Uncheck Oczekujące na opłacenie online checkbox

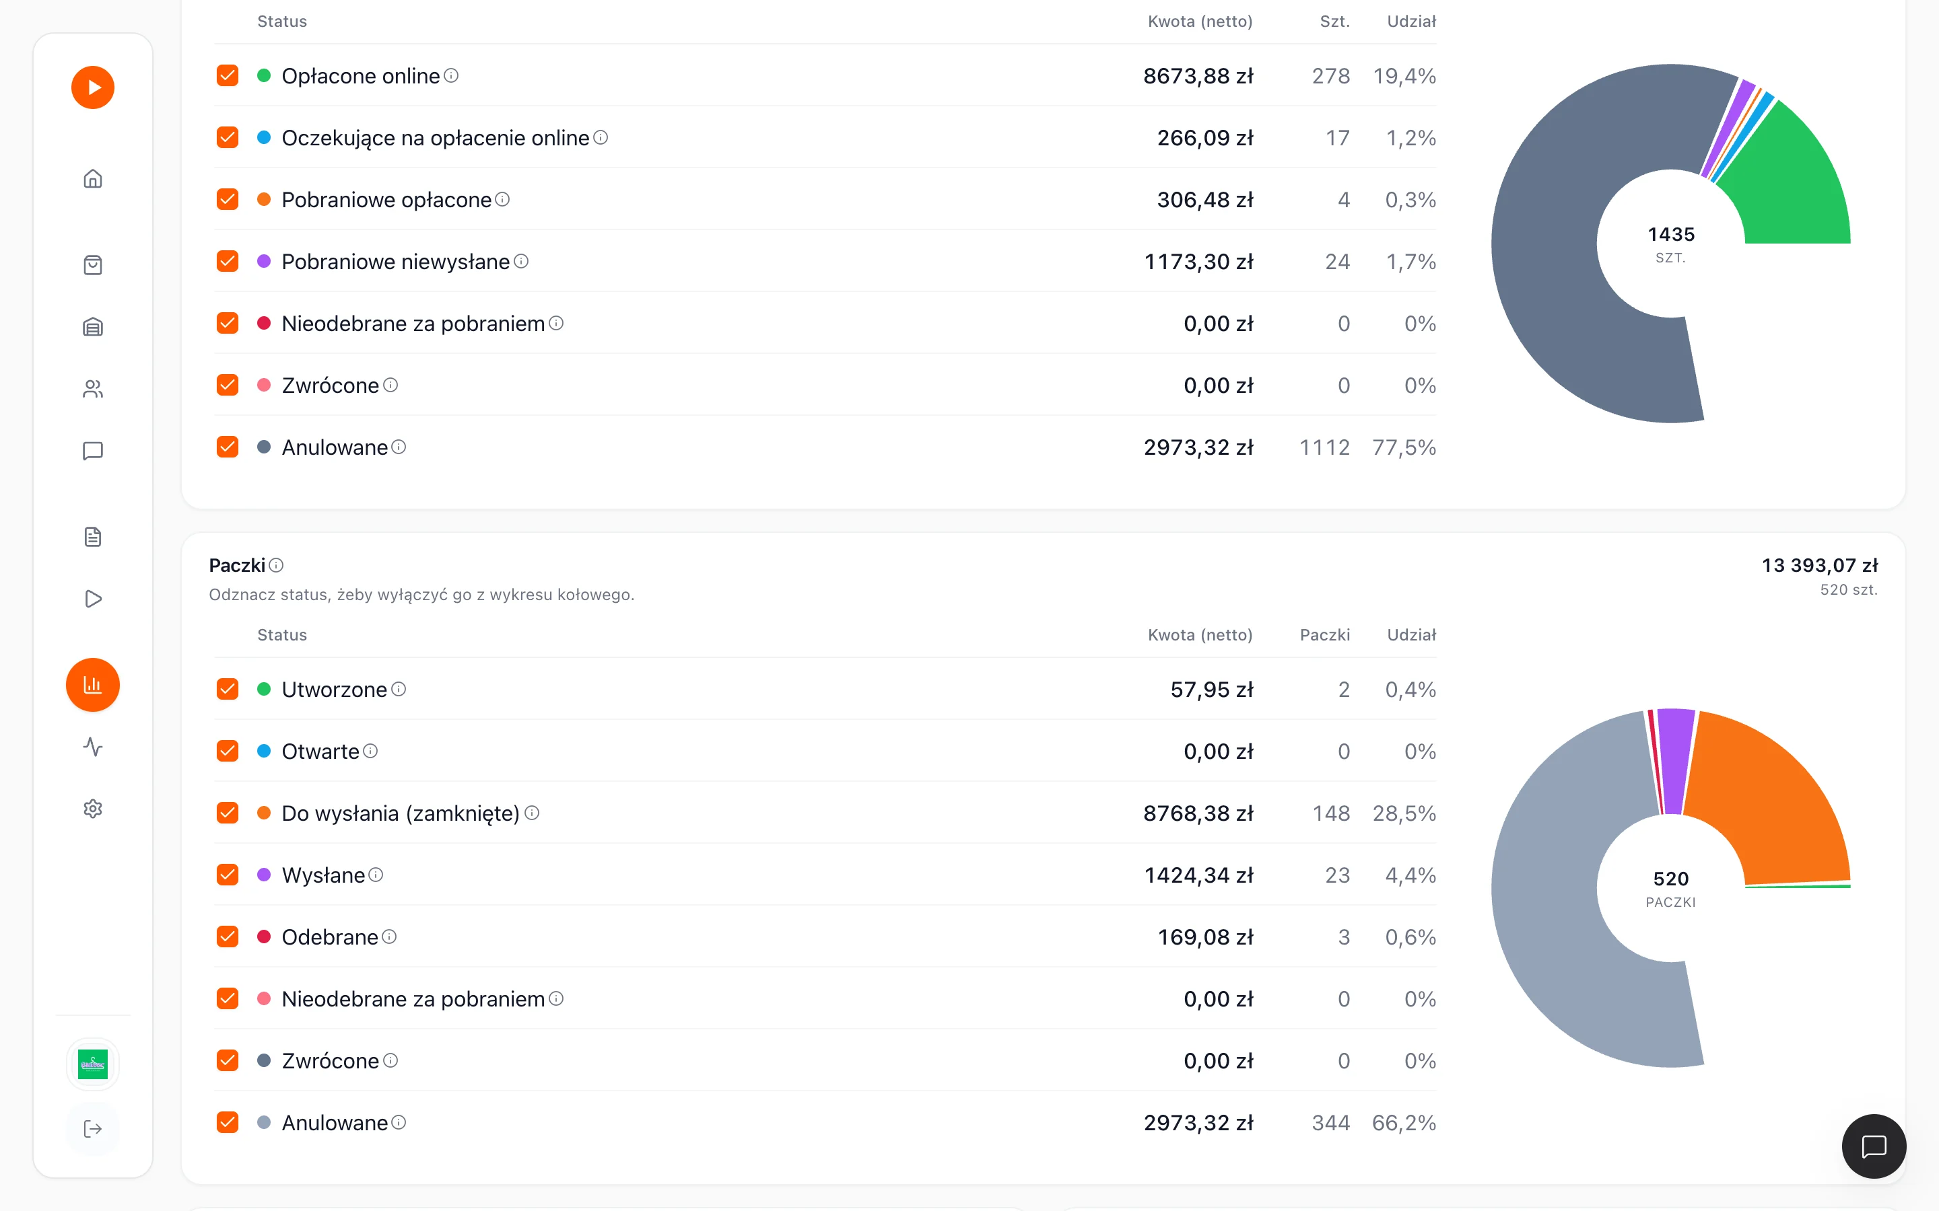(228, 137)
